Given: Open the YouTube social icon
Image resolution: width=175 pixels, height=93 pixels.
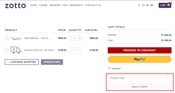Looking at the screenshot, I should (x=151, y=5).
